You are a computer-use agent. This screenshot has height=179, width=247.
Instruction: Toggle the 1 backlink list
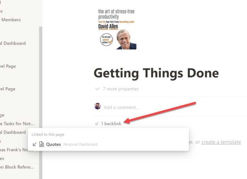pos(111,124)
